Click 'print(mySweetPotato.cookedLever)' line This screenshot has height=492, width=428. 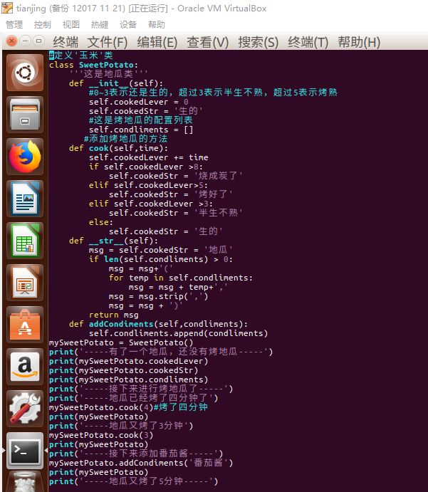click(x=128, y=361)
